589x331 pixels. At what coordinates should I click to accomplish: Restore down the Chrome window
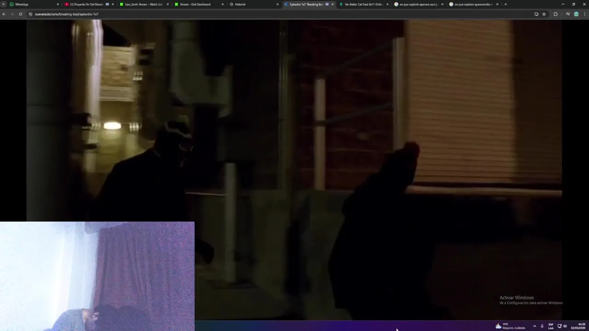[573, 4]
